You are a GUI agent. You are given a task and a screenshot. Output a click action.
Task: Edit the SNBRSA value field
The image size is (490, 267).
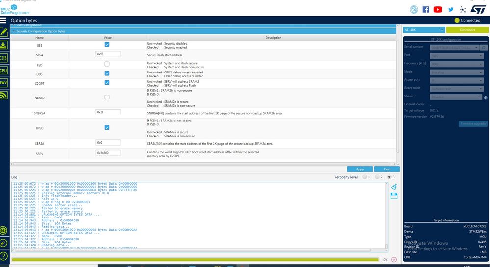coord(108,112)
